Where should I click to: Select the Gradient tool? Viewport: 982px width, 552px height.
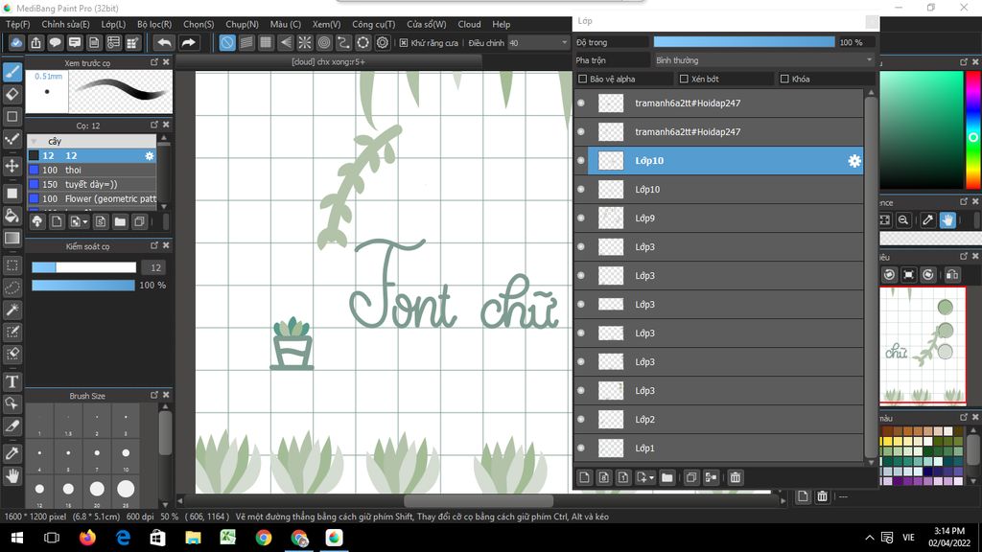click(12, 238)
